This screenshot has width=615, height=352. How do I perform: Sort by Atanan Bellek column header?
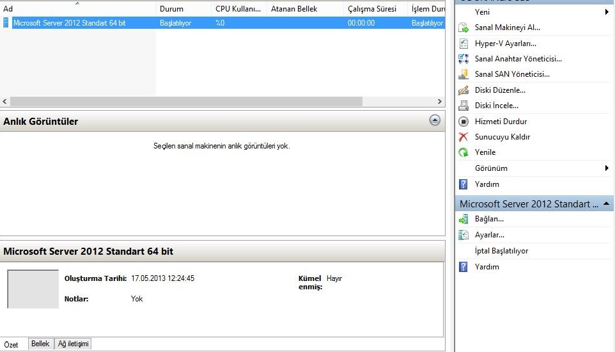coord(305,9)
